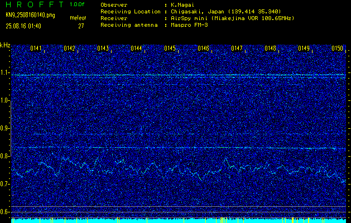Click the meteor count label

pyautogui.click(x=78, y=18)
